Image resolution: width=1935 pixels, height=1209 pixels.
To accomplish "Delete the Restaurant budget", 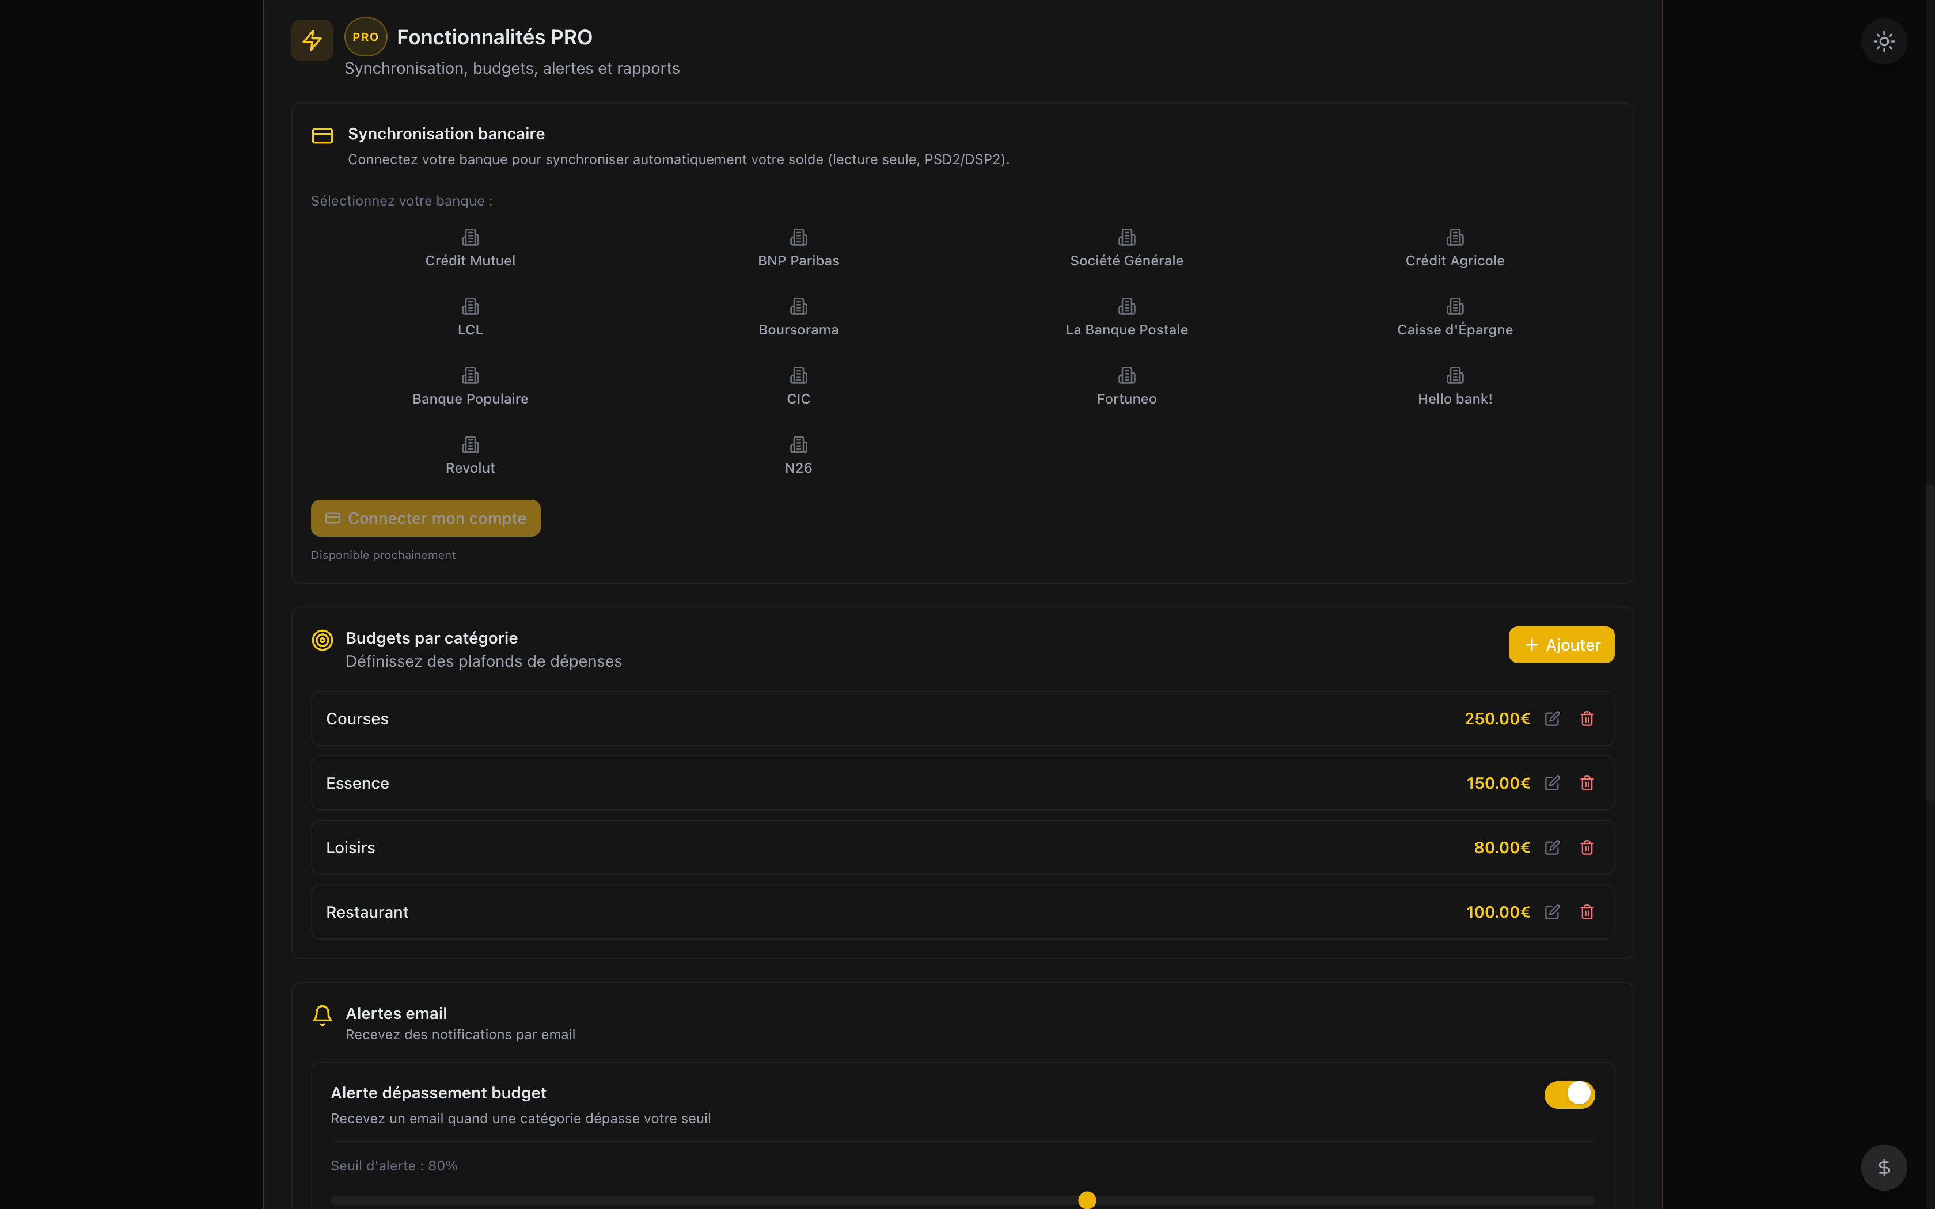I will pos(1587,913).
